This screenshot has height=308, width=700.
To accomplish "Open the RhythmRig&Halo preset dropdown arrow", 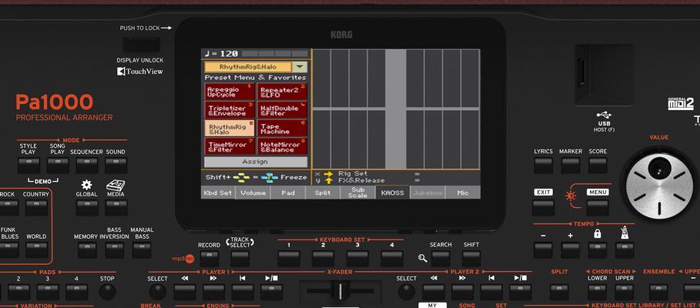I will 300,67.
